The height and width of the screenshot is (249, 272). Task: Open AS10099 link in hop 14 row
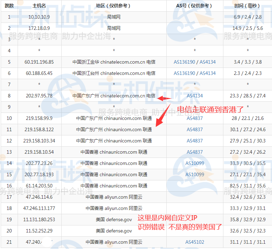coord(194,163)
